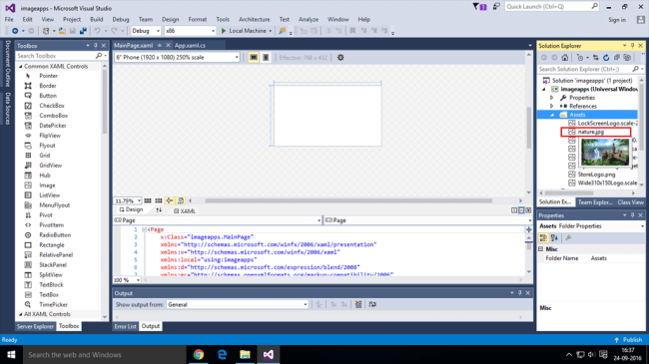Choose the TimePicker control in Toolbox
This screenshot has width=649, height=364.
[x=53, y=304]
